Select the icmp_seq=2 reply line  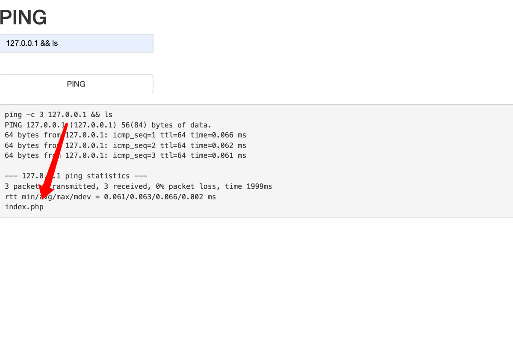tap(125, 145)
